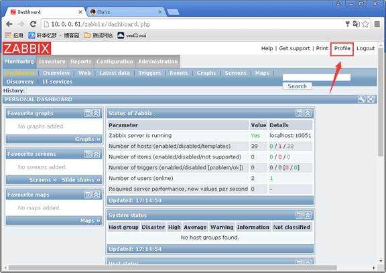This screenshot has height=273, width=386.
Task: Toggle fullscreen icon on Personal Dashboard bar
Action: pos(371,99)
